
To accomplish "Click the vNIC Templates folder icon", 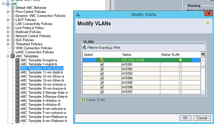I will coord(12,56).
